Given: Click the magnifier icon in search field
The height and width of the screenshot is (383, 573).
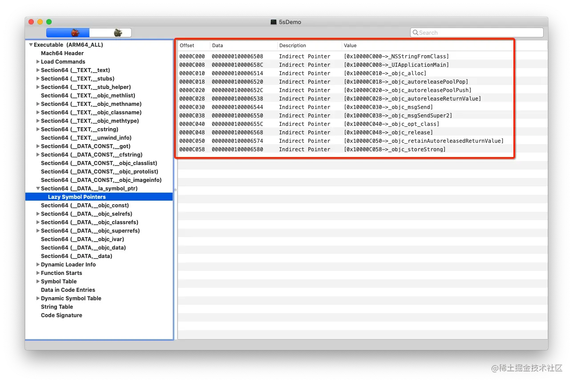Looking at the screenshot, I should (416, 32).
